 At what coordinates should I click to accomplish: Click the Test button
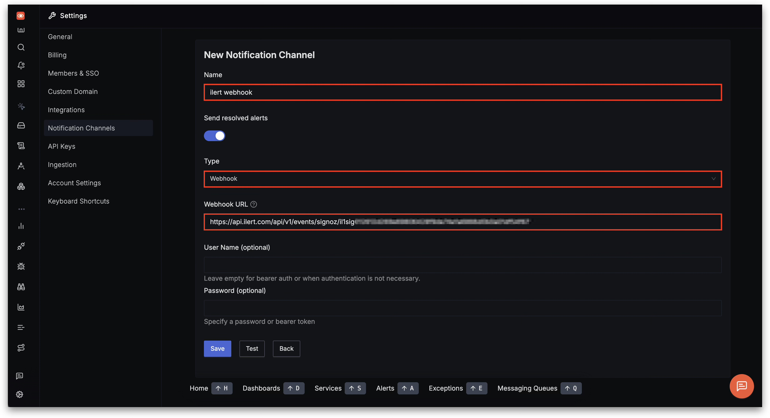pyautogui.click(x=252, y=348)
